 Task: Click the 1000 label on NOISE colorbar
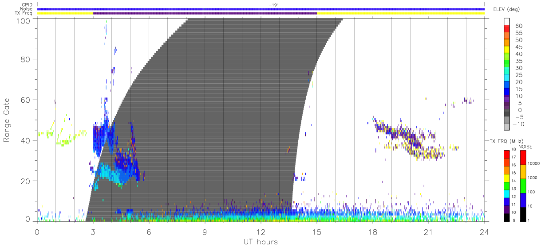pos(533,178)
